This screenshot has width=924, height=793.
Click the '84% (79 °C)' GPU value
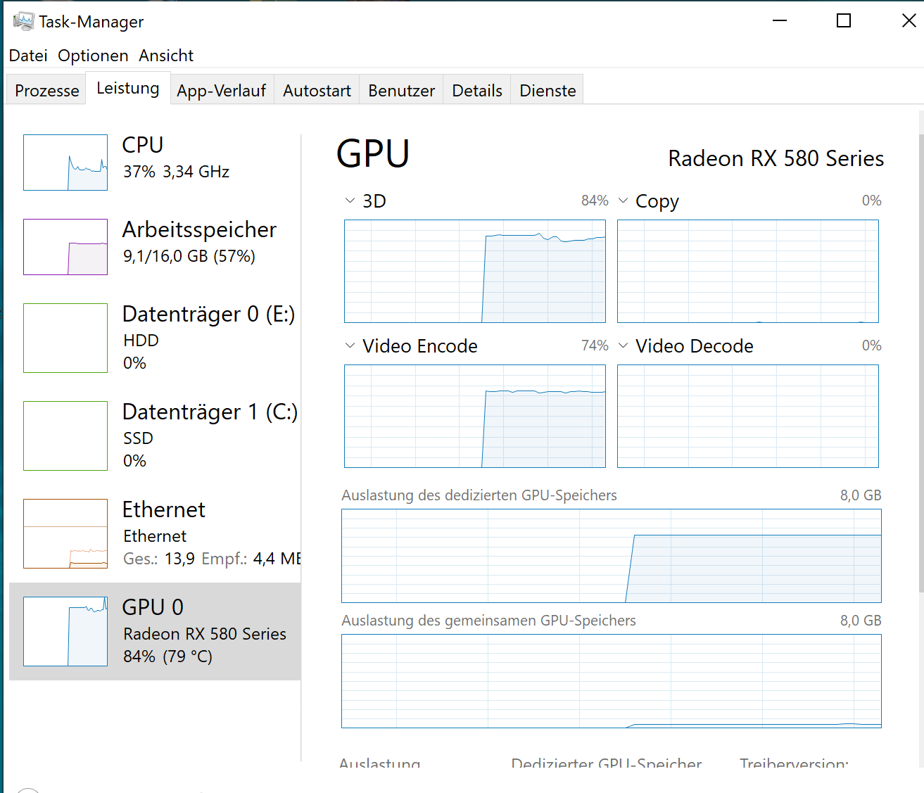click(167, 656)
